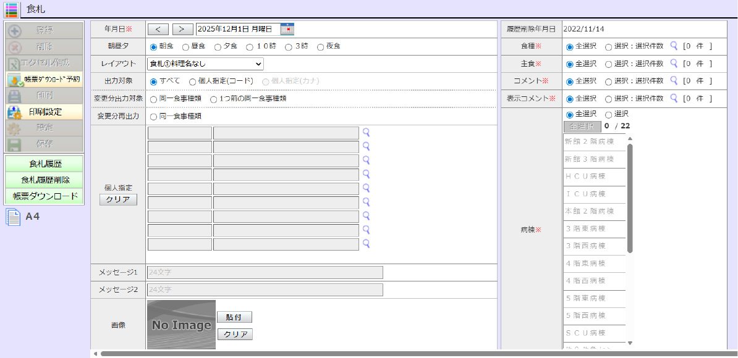The width and height of the screenshot is (738, 358).
Task: Click the 貼付 image attach button
Action: [x=234, y=317]
